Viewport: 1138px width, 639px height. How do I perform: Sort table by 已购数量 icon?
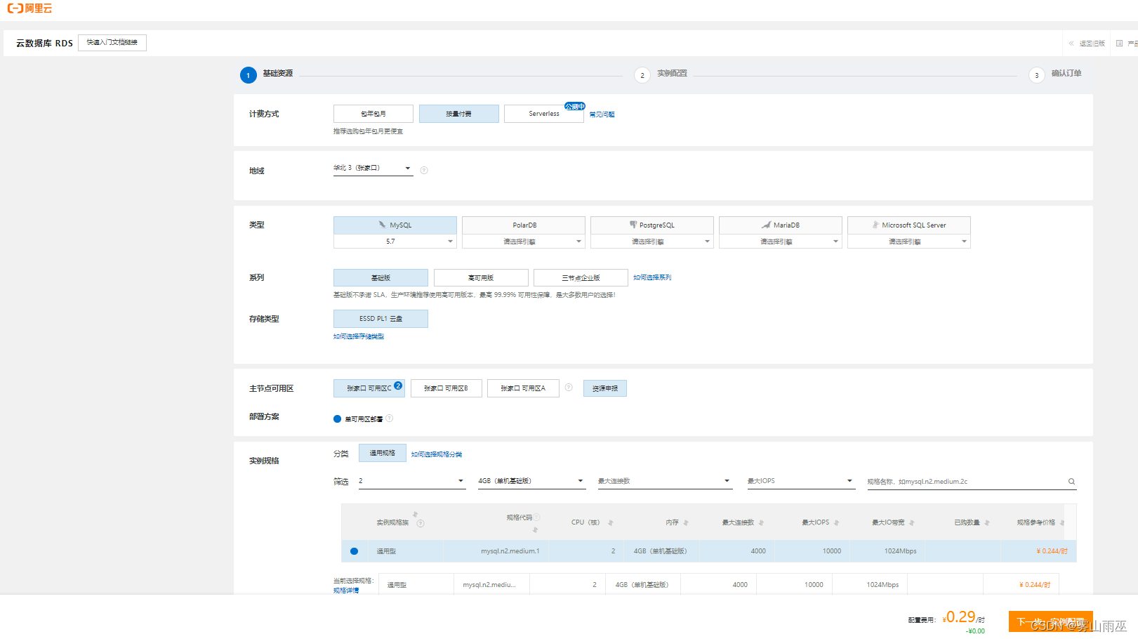pos(987,522)
